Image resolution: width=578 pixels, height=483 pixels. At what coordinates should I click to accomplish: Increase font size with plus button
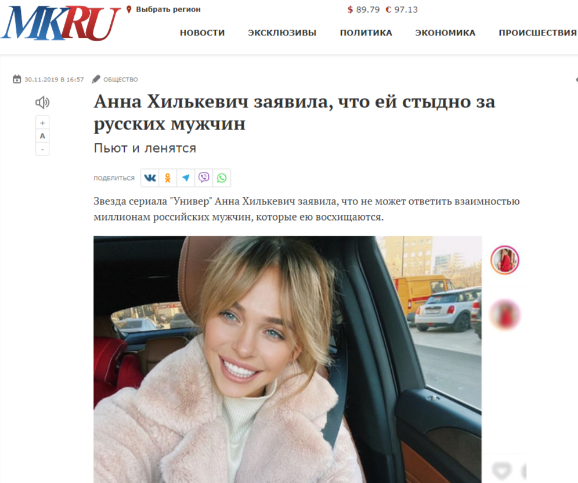tap(42, 122)
